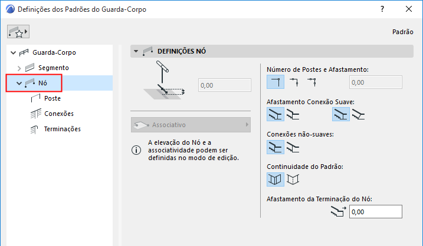Select Conexões in the tree

(58, 114)
